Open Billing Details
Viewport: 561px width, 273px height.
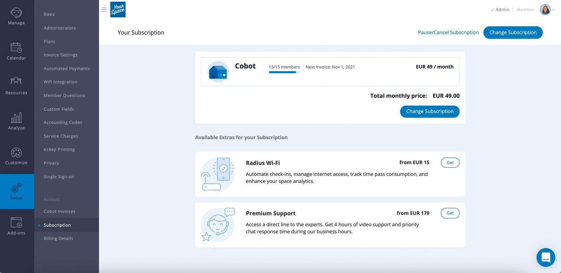click(x=59, y=239)
